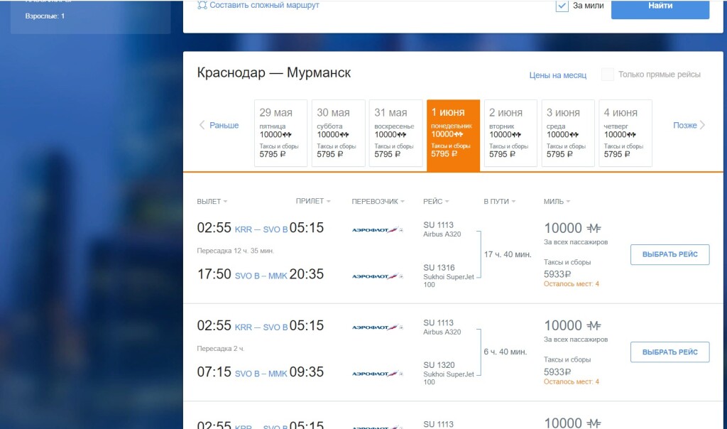Screen dimensions: 727x429
Task: Click the left arrow beside Раньше
Action: [202, 125]
